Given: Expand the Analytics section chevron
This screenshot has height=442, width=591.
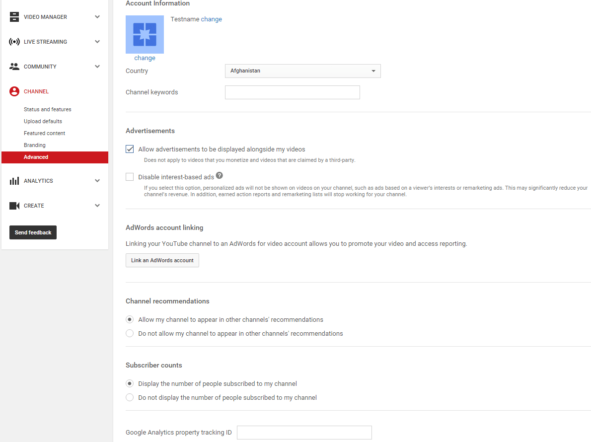Looking at the screenshot, I should [x=97, y=180].
